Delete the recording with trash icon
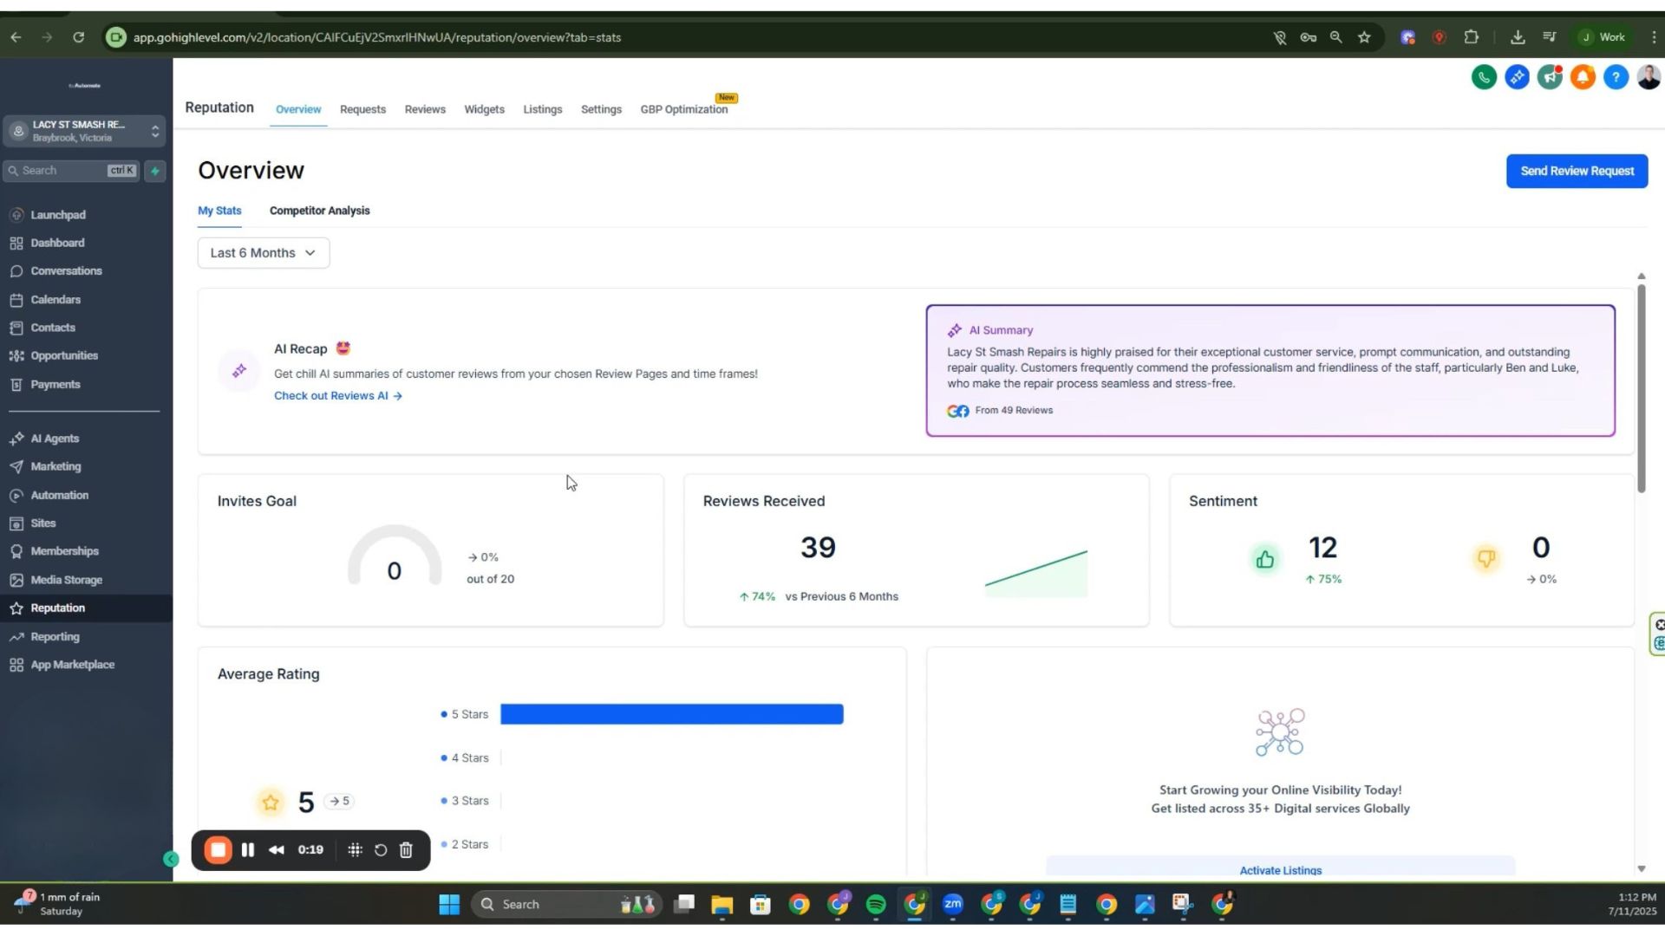Image resolution: width=1665 pixels, height=936 pixels. click(x=406, y=850)
